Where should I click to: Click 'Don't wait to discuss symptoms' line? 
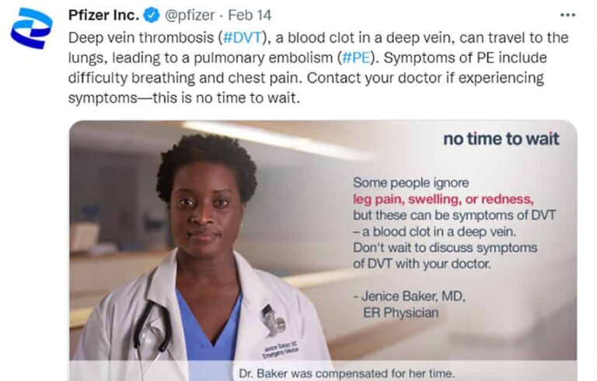(x=445, y=247)
